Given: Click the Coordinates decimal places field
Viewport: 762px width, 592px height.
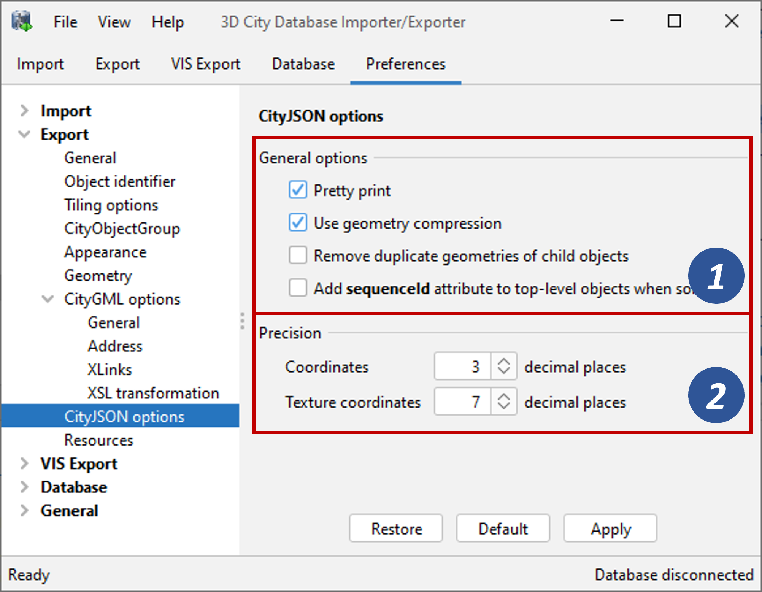Looking at the screenshot, I should tap(462, 367).
